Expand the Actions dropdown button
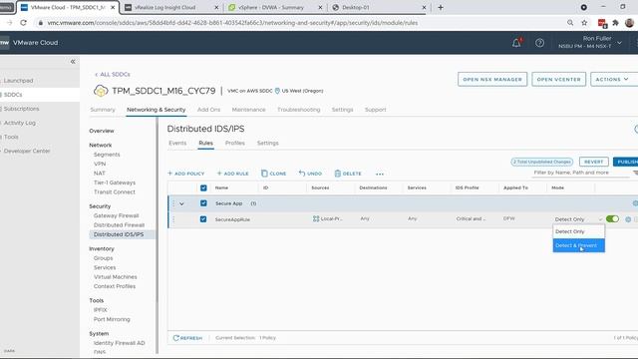Screen dimensions: 638x359 pos(613,80)
